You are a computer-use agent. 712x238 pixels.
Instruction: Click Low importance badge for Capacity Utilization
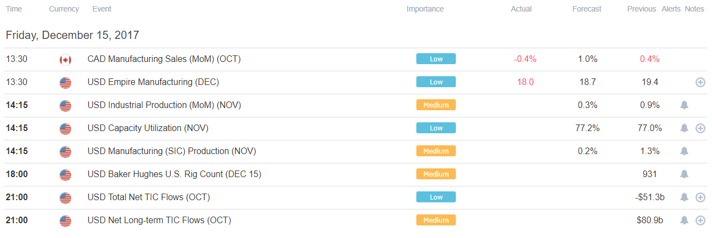436,128
